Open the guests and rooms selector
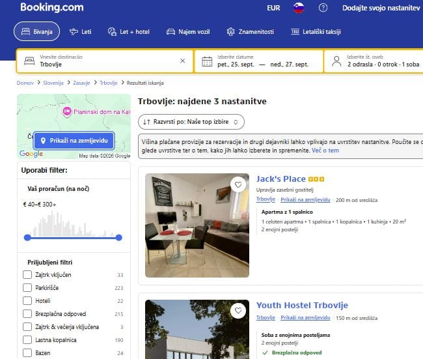 [x=374, y=61]
